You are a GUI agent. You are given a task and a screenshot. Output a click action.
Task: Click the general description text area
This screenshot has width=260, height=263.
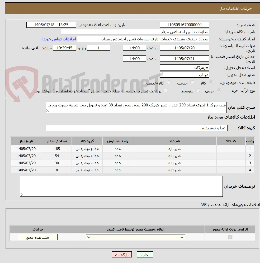click(136, 107)
